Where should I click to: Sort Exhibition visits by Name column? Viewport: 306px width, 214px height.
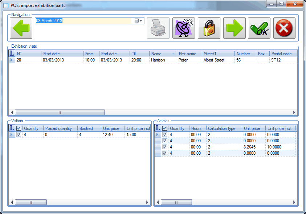(x=162, y=54)
